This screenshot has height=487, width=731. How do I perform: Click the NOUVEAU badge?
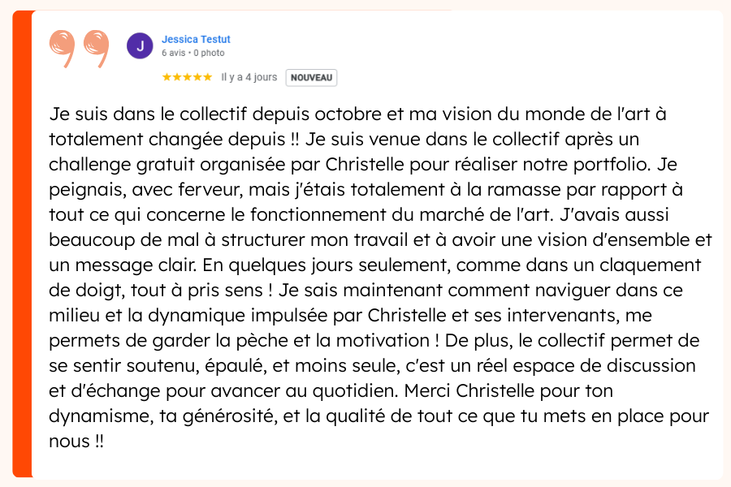(311, 77)
